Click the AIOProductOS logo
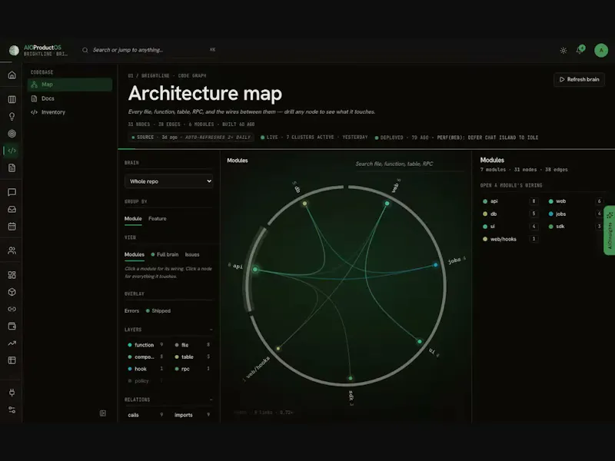The image size is (615, 461). 14,50
